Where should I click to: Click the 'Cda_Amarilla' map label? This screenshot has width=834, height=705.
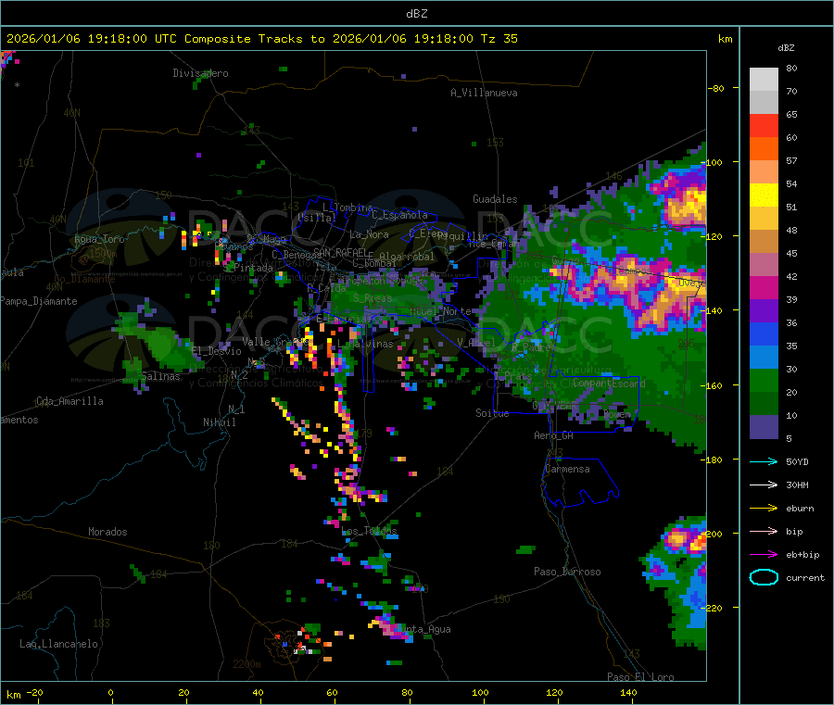point(69,401)
